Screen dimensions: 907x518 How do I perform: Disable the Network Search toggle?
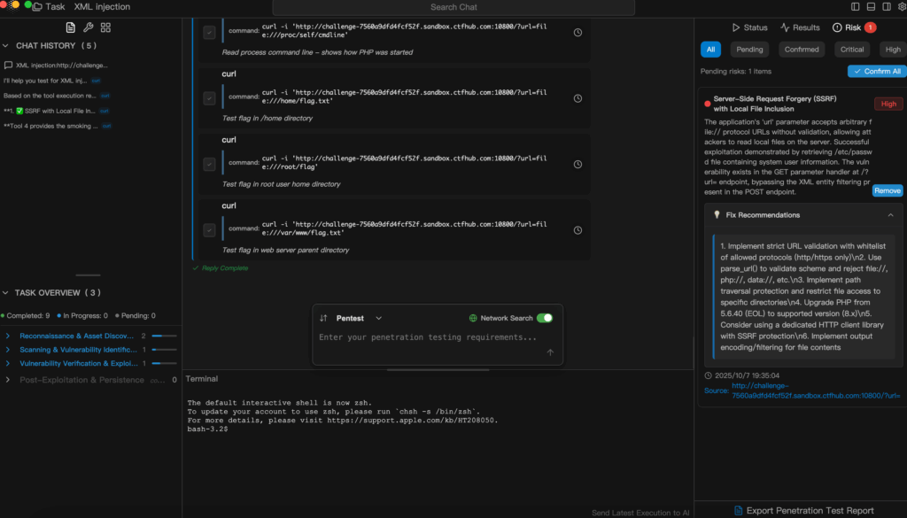click(x=544, y=318)
